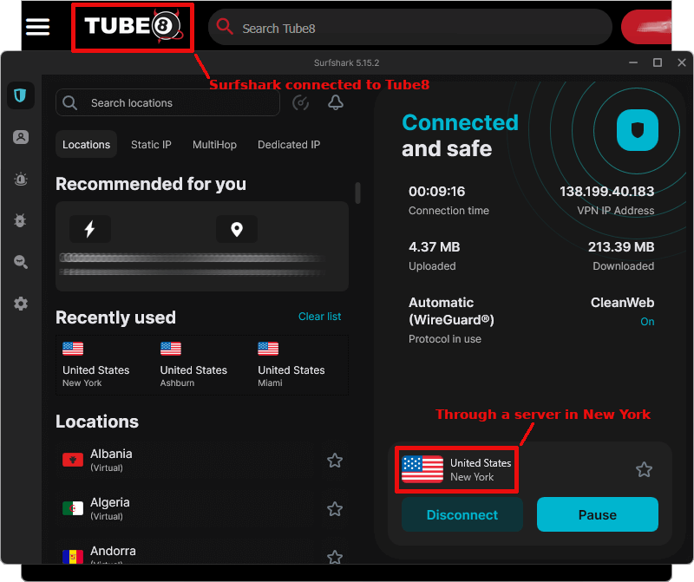Click the connected shield status icon
The image size is (694, 582).
(638, 130)
